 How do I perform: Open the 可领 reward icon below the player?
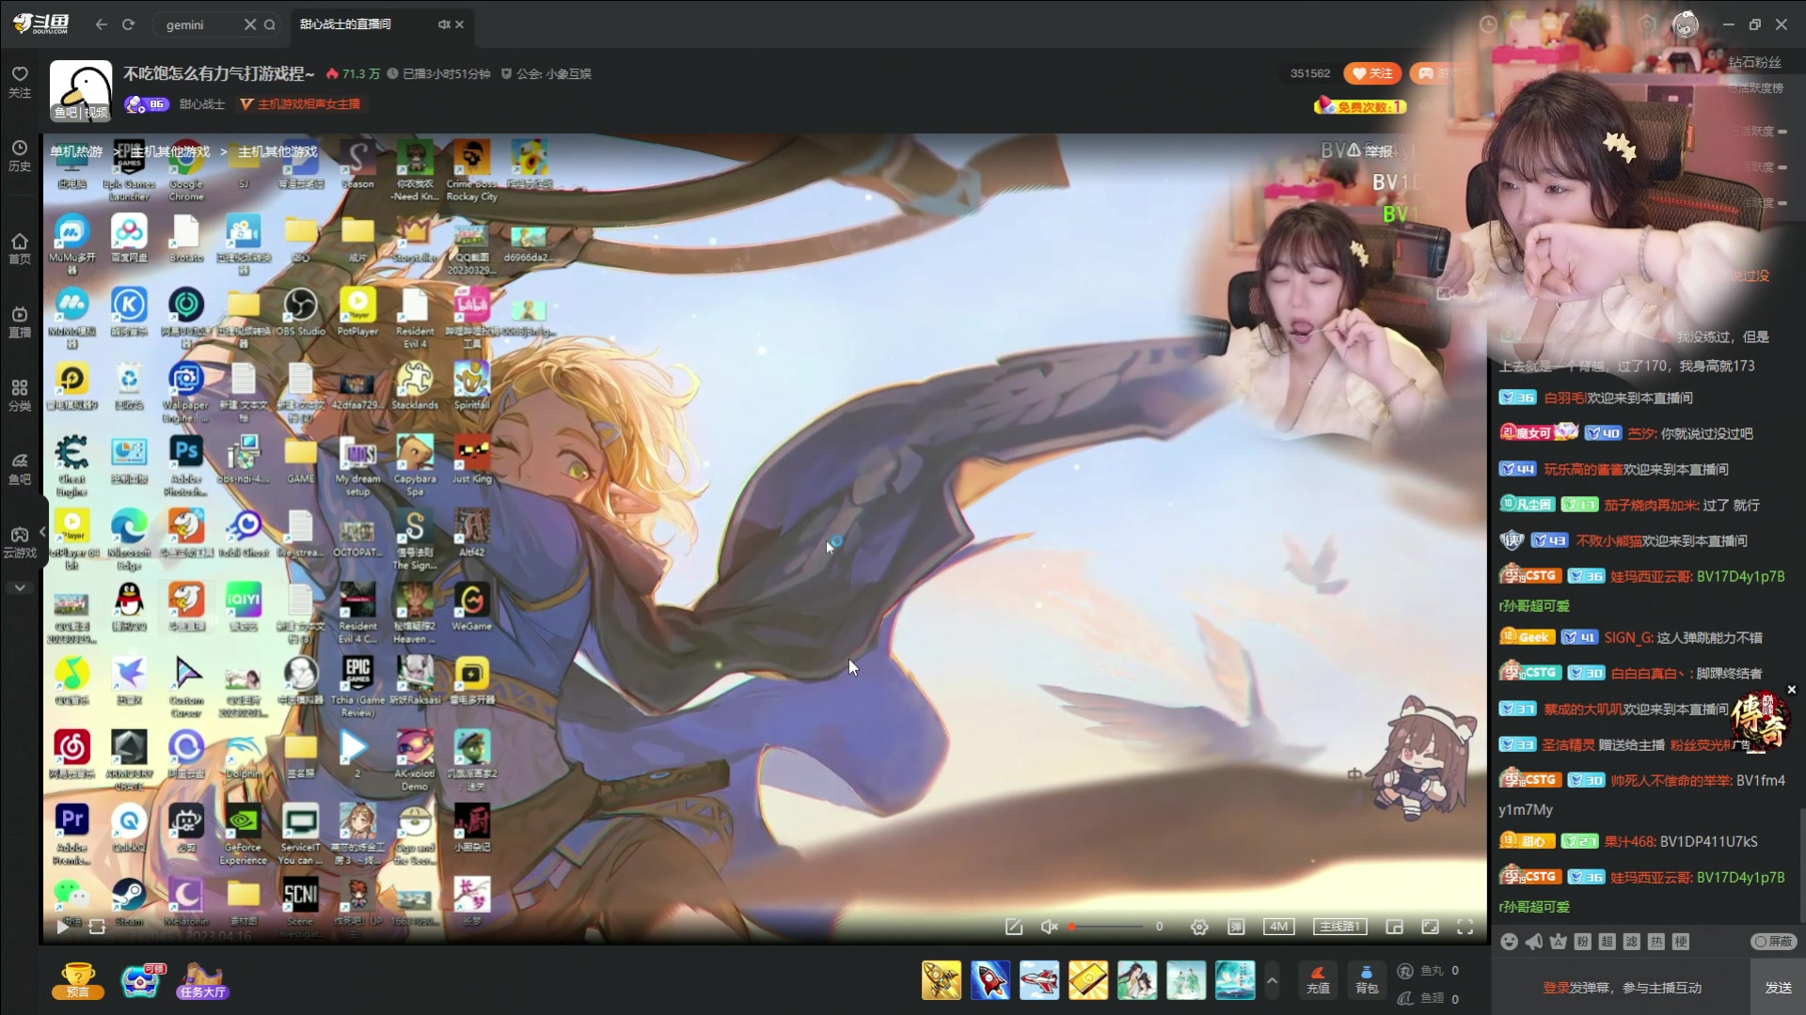click(142, 980)
